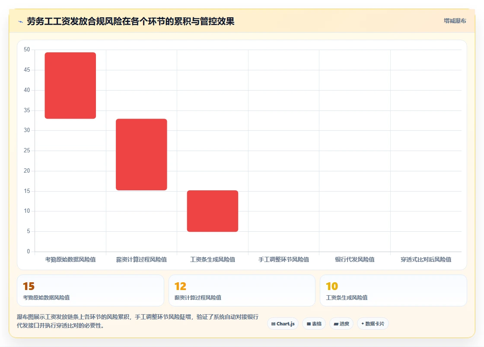484x347 pixels.
Task: Select the Chart.js tag chip
Action: pos(283,324)
